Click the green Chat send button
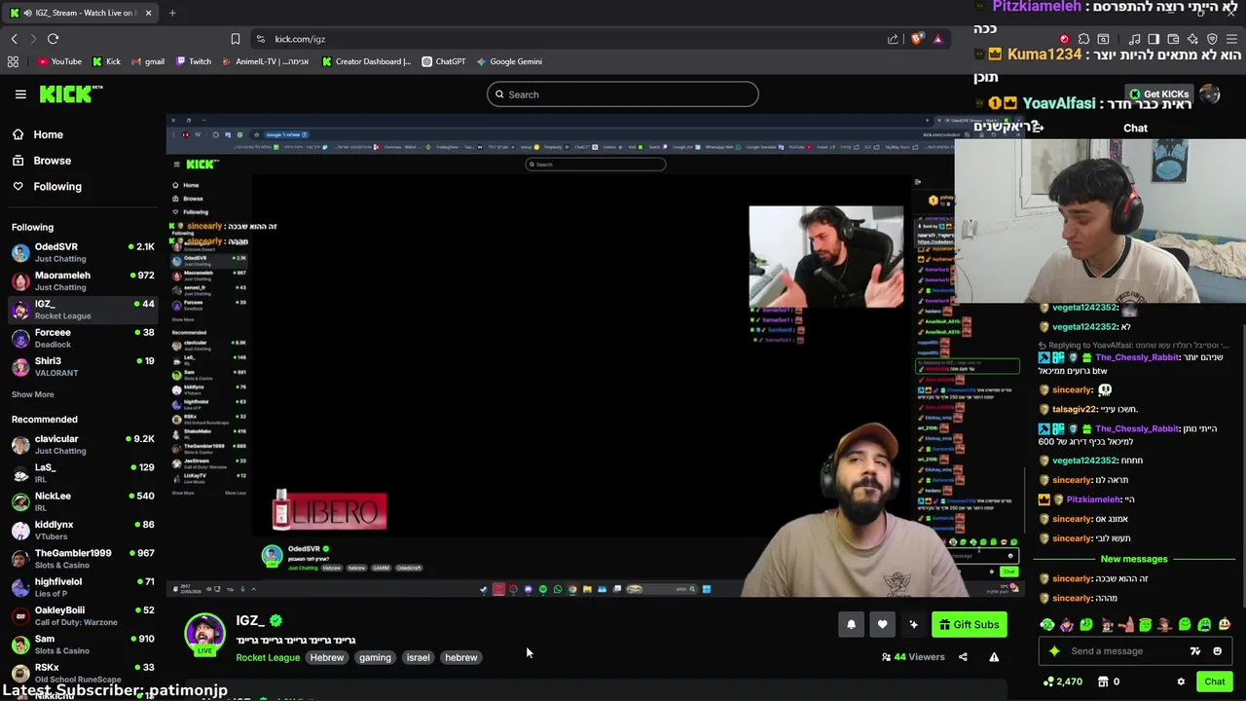This screenshot has height=701, width=1246. (x=1214, y=682)
